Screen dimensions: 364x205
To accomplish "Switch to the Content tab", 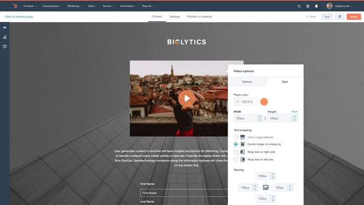I will pos(157,17).
